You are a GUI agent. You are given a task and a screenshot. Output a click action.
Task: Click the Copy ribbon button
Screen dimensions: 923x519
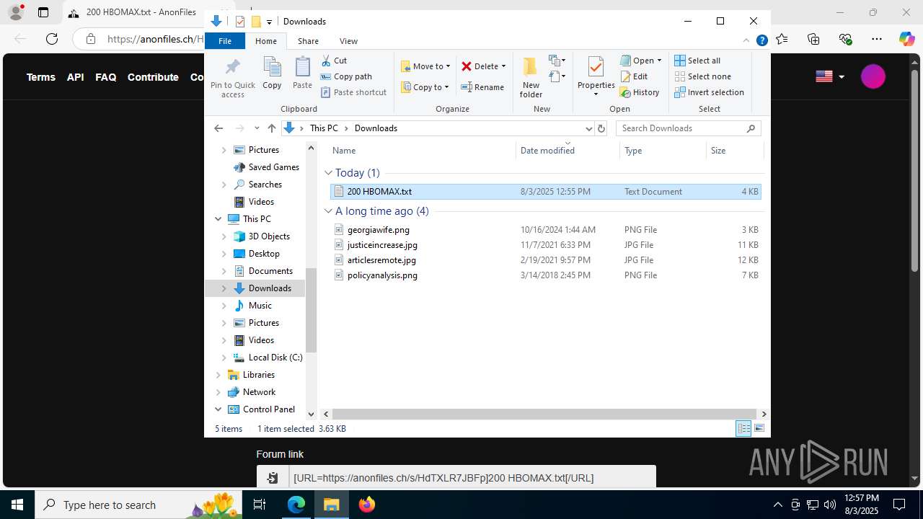coord(272,74)
